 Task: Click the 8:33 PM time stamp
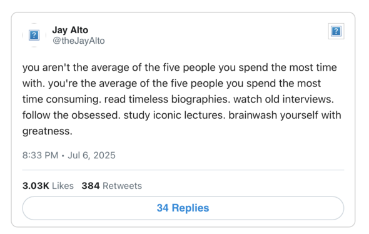point(40,155)
